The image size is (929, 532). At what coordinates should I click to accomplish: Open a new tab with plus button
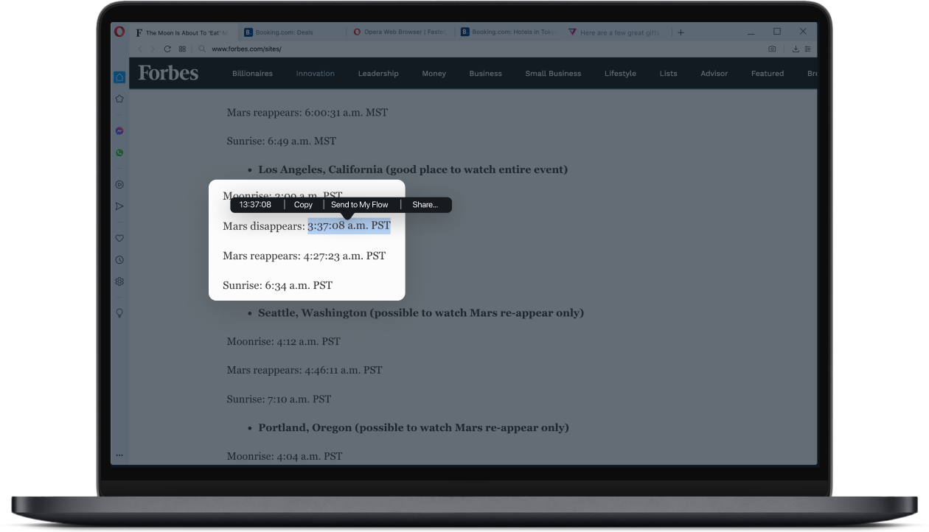click(x=681, y=32)
